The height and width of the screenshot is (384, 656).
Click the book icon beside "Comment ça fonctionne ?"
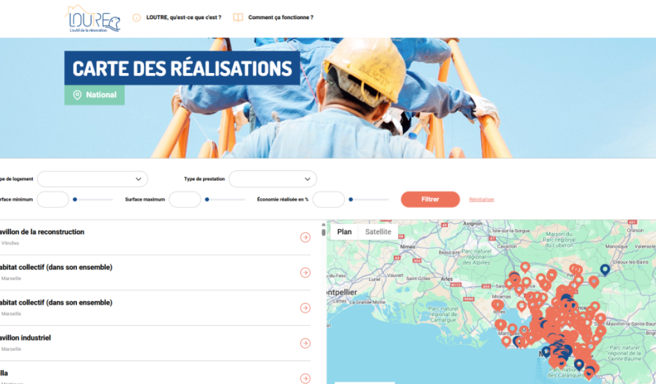pyautogui.click(x=238, y=18)
